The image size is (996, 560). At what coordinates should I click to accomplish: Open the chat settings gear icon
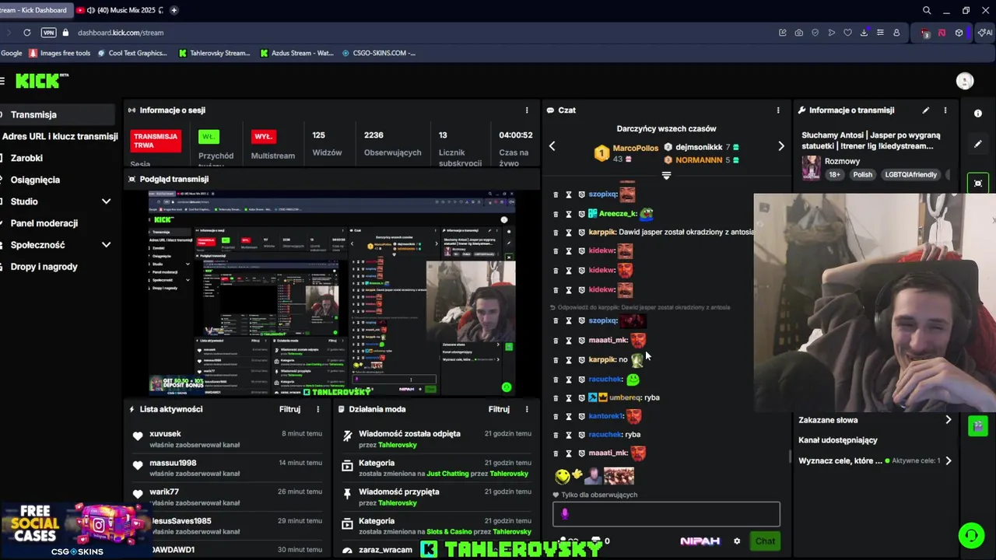[x=737, y=541]
